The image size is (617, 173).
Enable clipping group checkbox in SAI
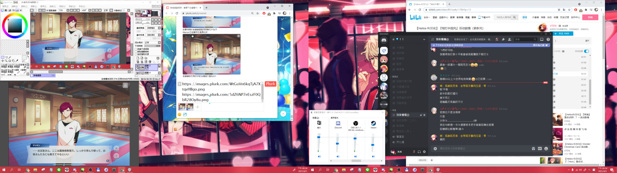click(x=136, y=52)
